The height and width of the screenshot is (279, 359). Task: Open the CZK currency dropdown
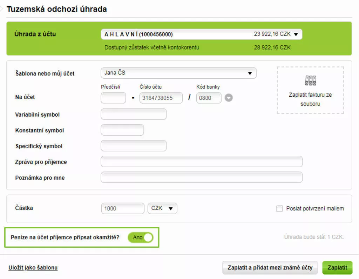162,208
